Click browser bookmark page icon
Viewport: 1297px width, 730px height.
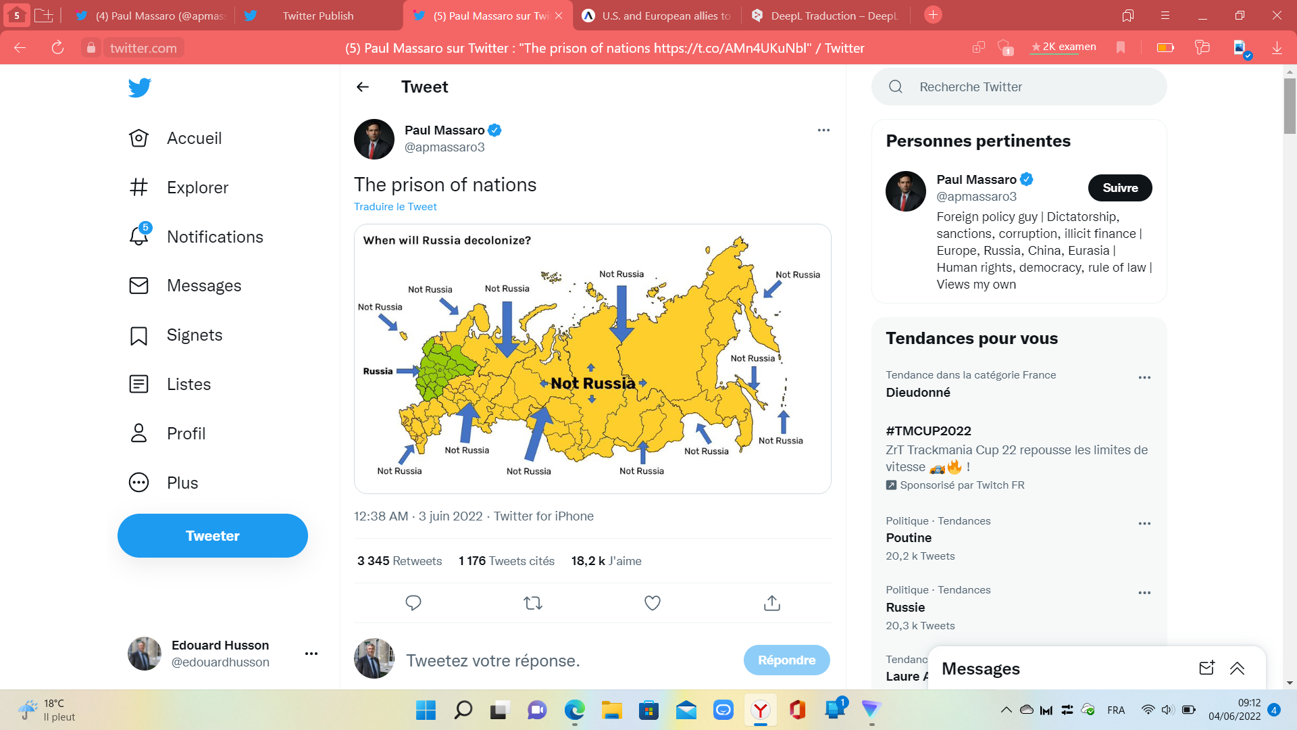[1121, 47]
